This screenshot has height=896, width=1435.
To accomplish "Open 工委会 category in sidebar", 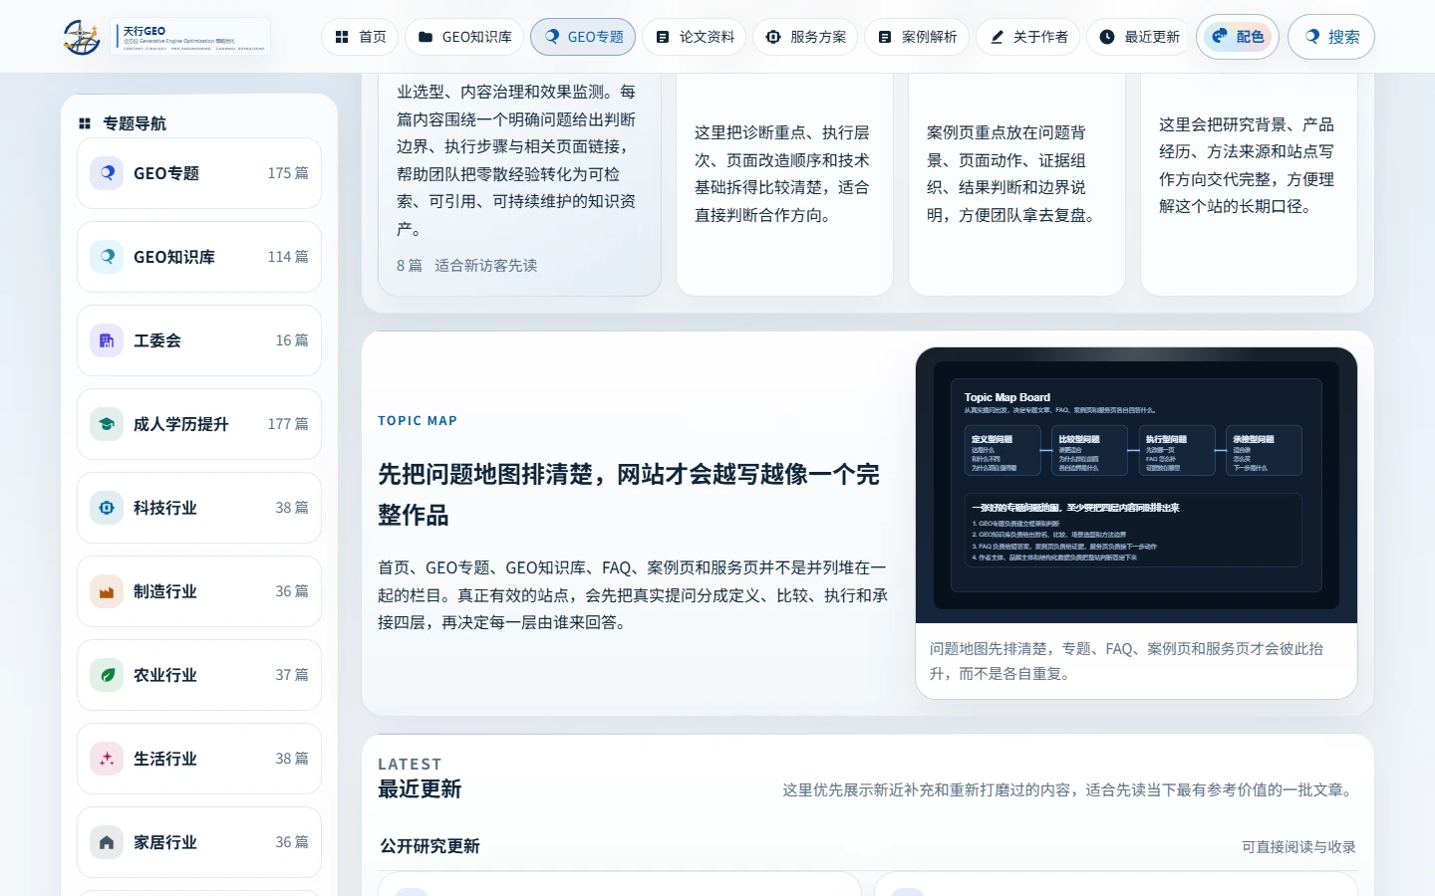I will (199, 340).
